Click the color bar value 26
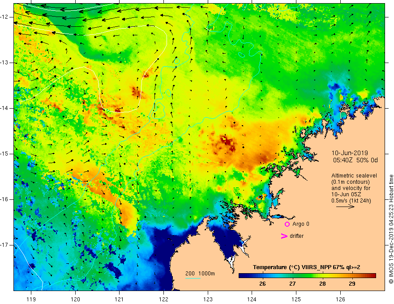Screen dimensions: 394x304 [x=262, y=284]
